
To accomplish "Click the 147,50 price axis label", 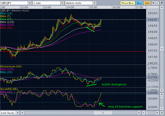I will click(153, 51).
